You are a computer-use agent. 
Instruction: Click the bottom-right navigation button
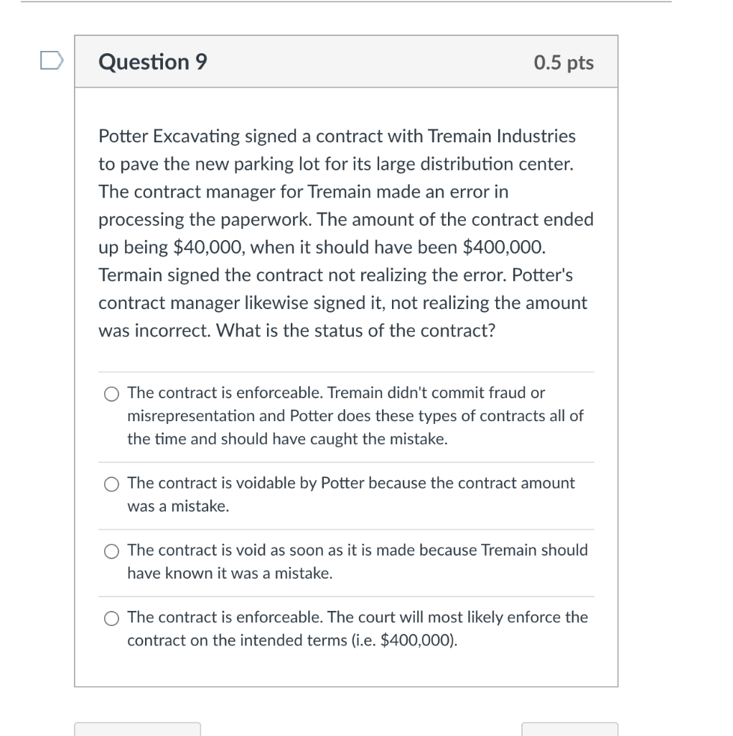pos(570,732)
